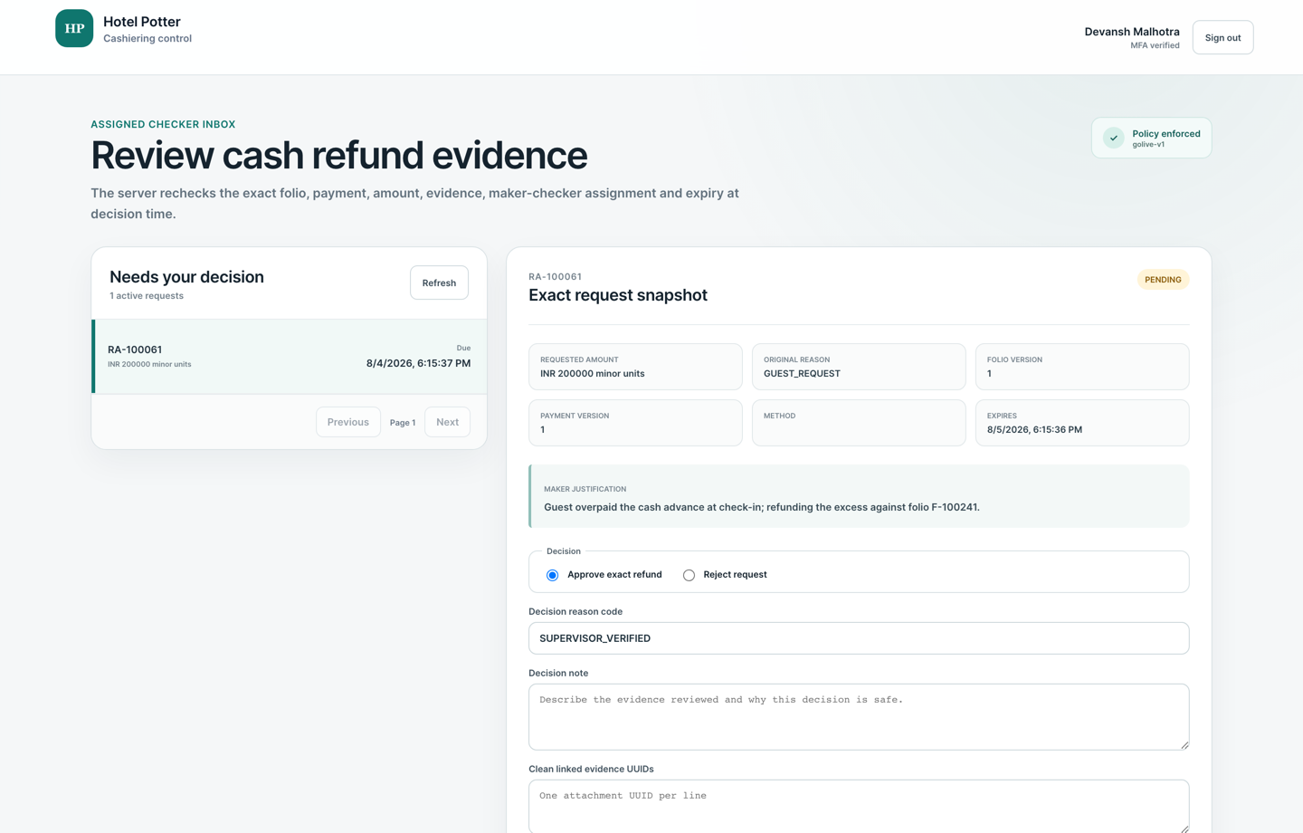Click the Exact request snapshot heading
Viewport: 1303px width, 833px height.
coord(618,295)
